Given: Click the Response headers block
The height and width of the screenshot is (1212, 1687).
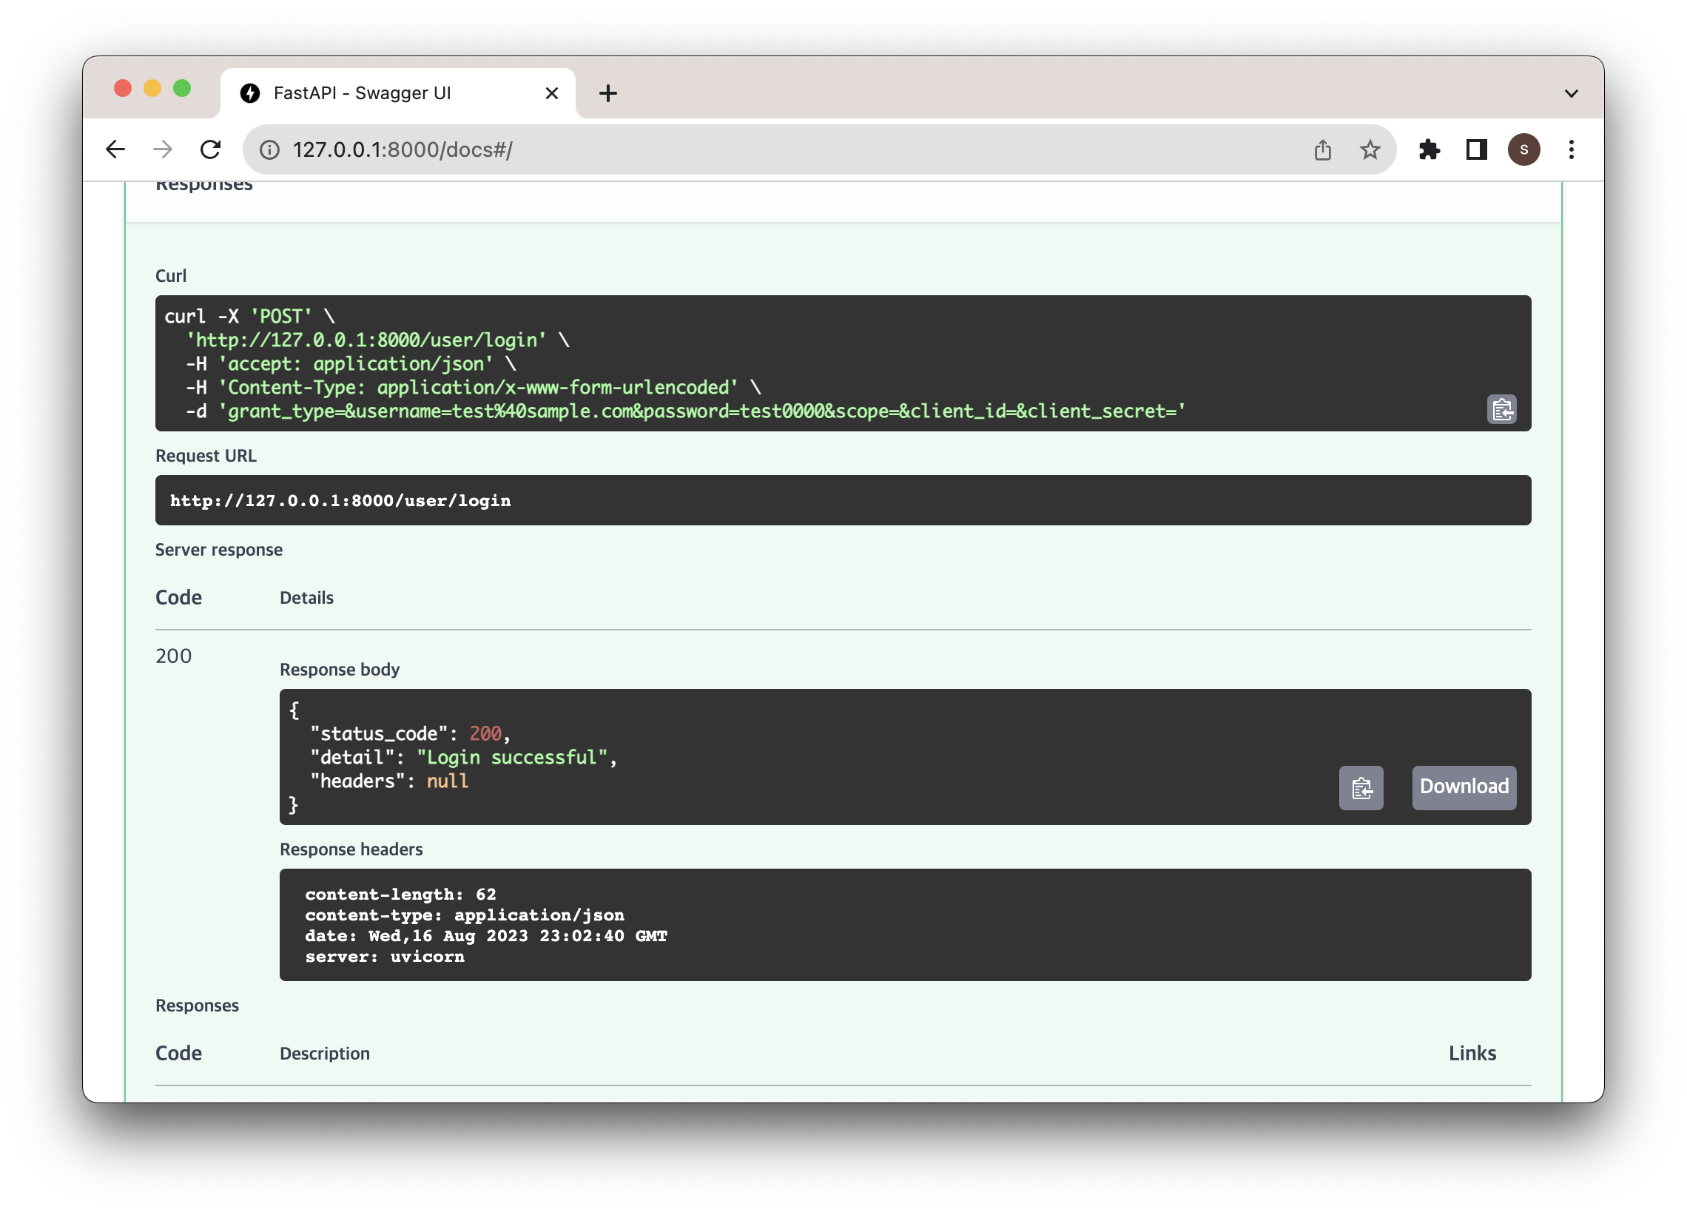Looking at the screenshot, I should (904, 924).
